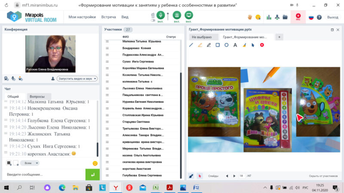
Task: Toggle drawing mode pen icon below slide
Action: coord(191,176)
